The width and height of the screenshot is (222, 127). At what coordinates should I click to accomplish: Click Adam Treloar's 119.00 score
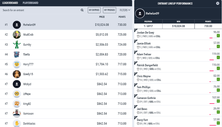tap(216, 54)
